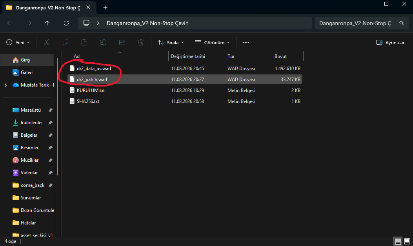
Task: Open Giriş (Home) in sidebar
Action: (27, 60)
